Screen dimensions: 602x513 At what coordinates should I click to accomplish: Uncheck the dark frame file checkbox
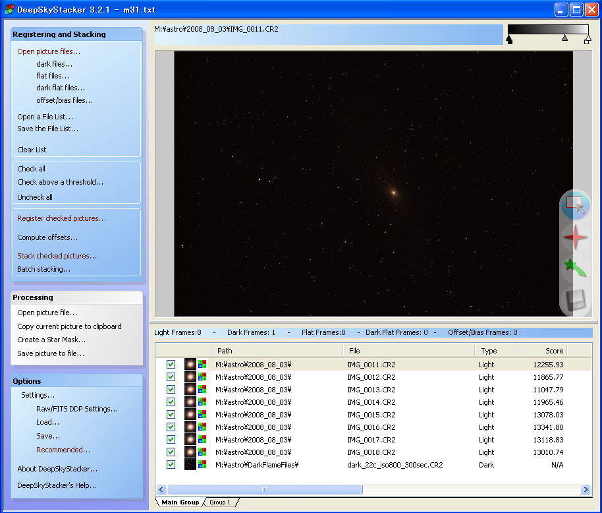(171, 464)
